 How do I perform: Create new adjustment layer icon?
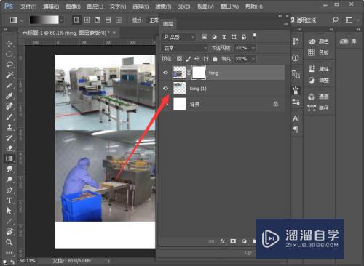[244, 241]
